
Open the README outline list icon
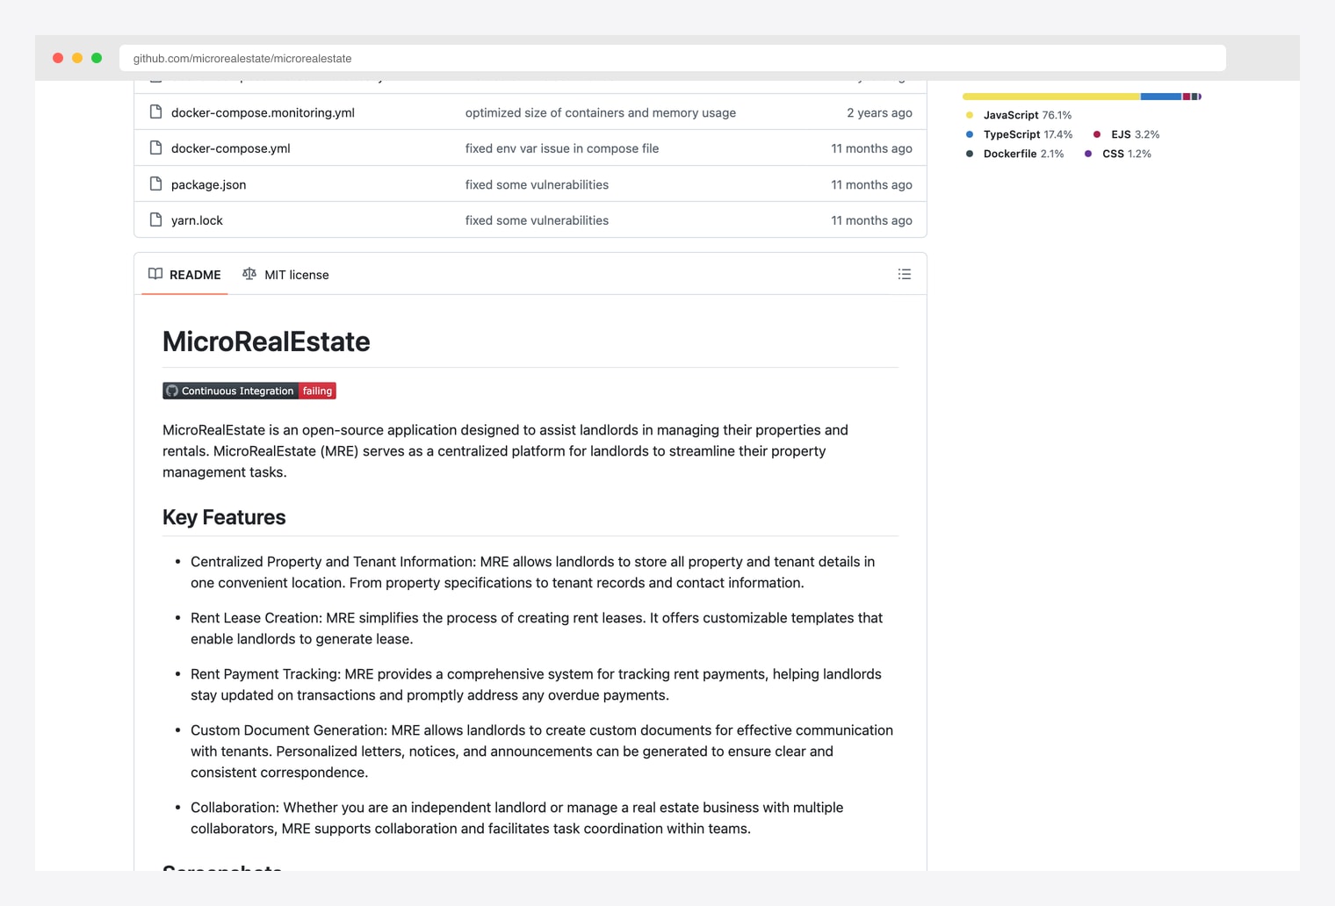point(905,274)
